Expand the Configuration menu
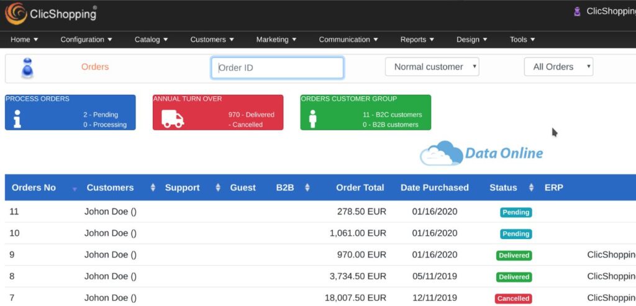Viewport: 636px width, 306px height. pos(86,39)
